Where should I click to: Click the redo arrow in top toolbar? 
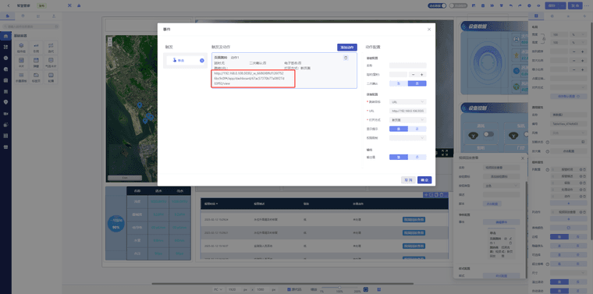520,5
